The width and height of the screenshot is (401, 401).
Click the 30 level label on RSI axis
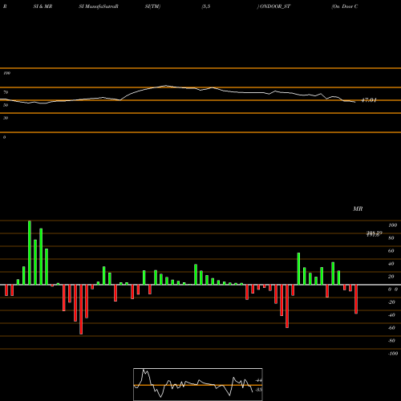6,118
